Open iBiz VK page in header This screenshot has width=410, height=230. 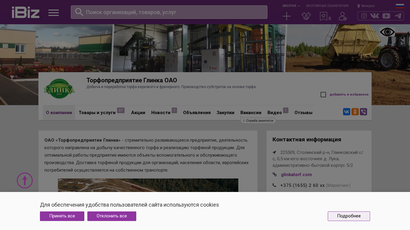[375, 16]
